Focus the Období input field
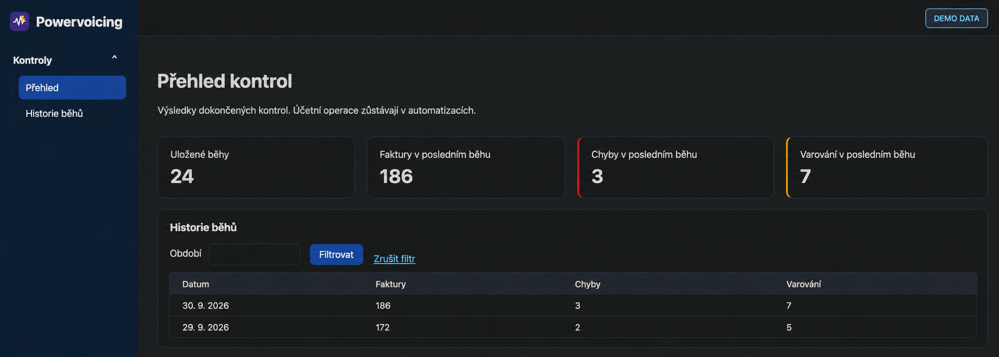The height and width of the screenshot is (357, 999). coord(254,254)
